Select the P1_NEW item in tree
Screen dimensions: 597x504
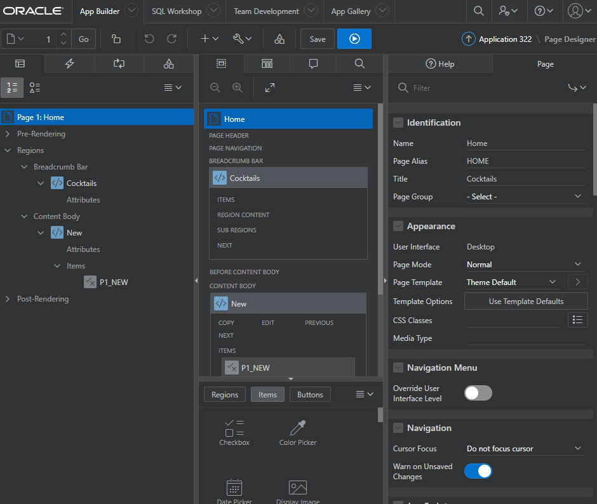pos(114,282)
